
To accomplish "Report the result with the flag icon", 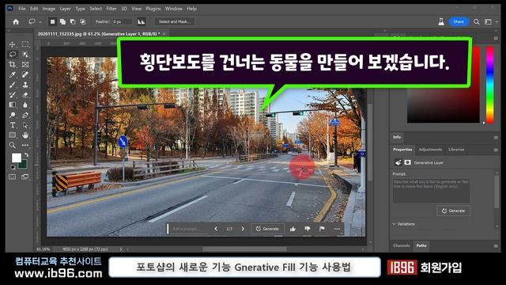I will [322, 229].
